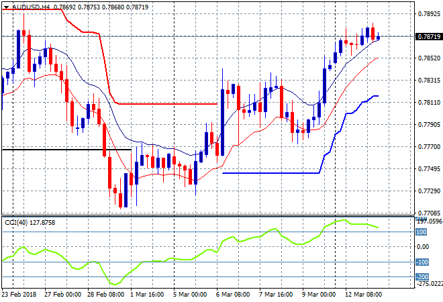
Task: Click the 0.78925 price scale label
Action: (429, 13)
